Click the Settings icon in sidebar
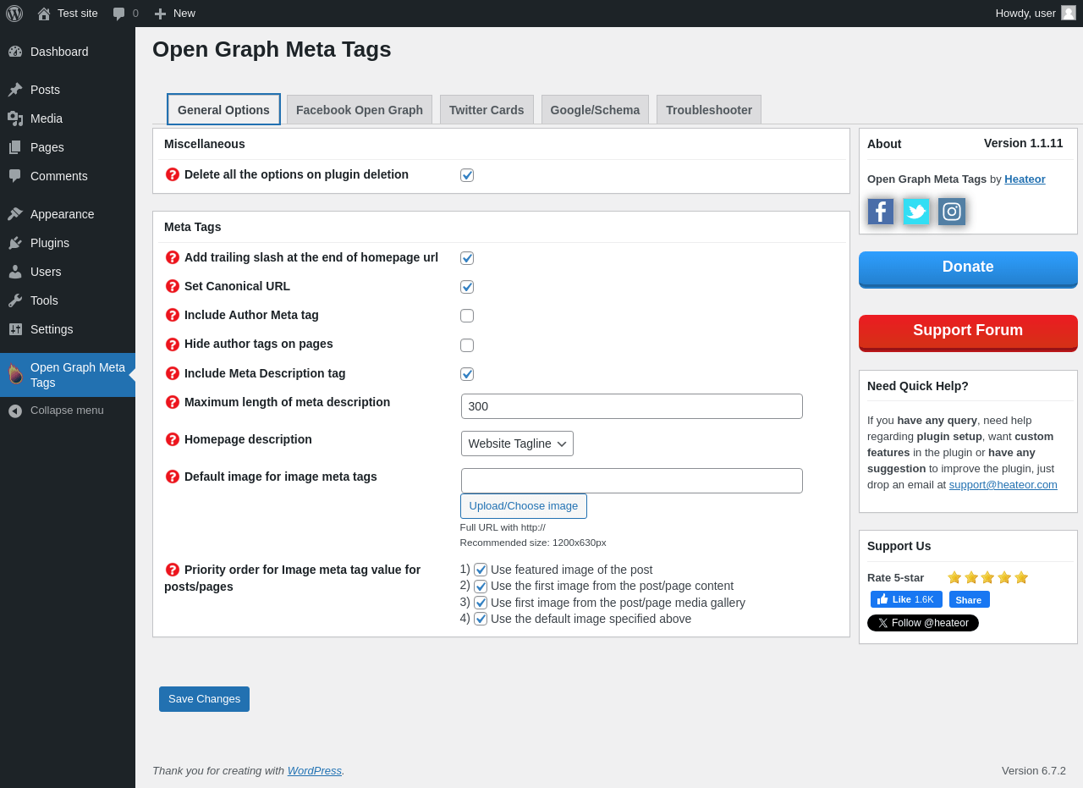The height and width of the screenshot is (788, 1083). pos(15,329)
